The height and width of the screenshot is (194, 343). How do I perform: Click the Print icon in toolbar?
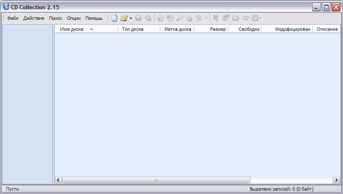[x=189, y=18]
